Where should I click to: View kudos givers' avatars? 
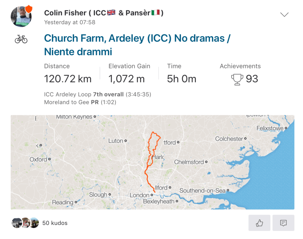point(25,223)
